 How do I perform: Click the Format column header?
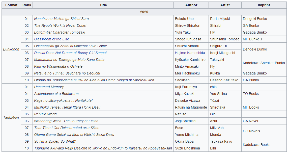[x=11, y=5]
